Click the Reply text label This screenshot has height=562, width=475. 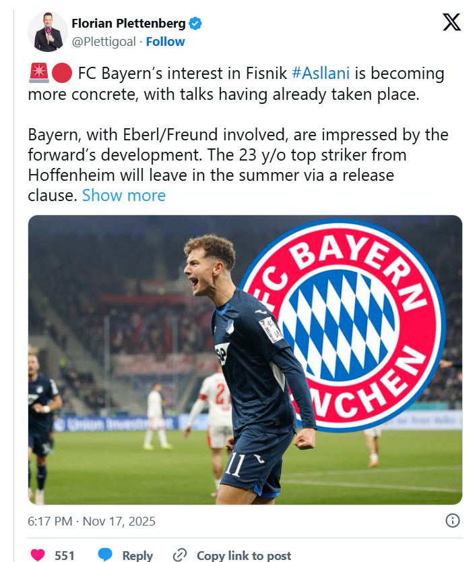137,555
